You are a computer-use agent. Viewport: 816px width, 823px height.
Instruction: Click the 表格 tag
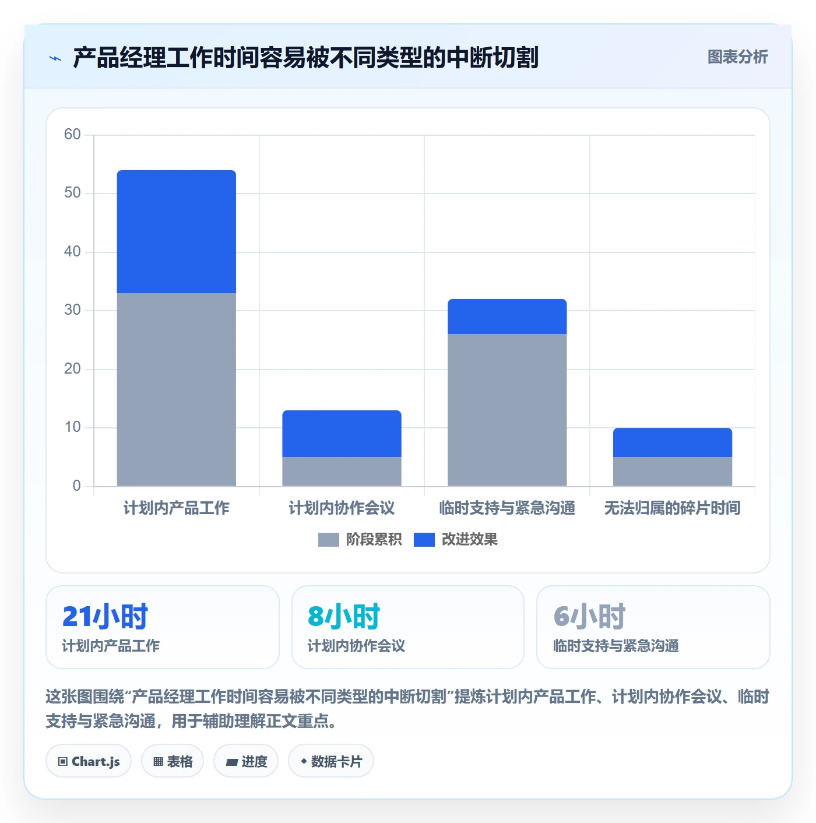pos(173,761)
